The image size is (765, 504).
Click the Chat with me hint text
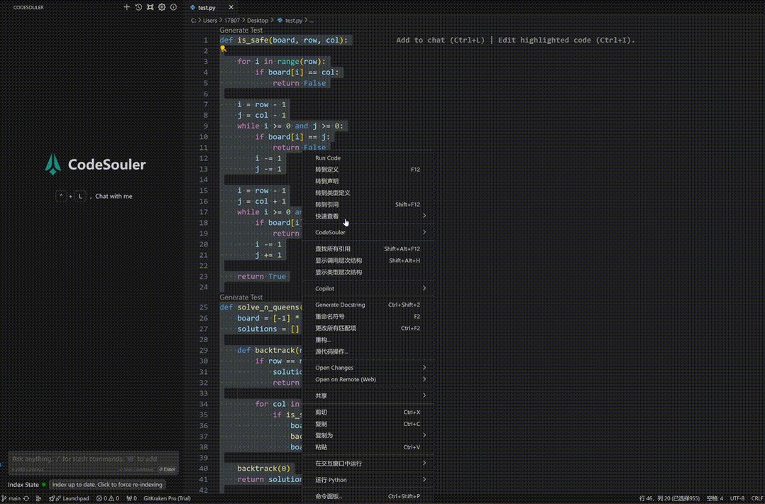pos(114,196)
